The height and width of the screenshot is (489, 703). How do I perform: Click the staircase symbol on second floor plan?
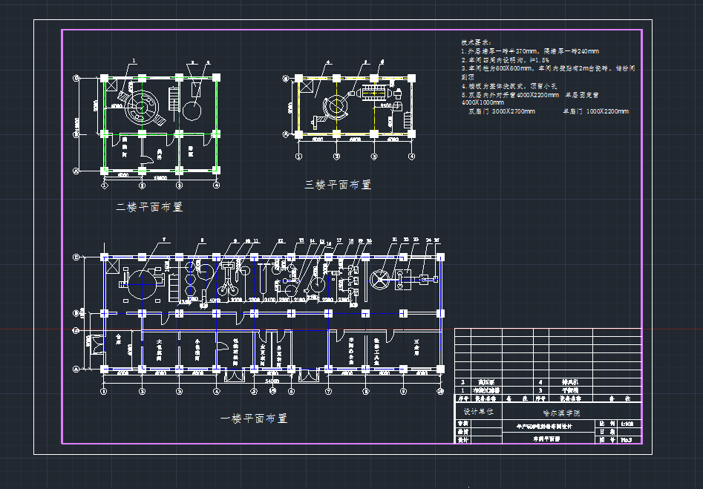tap(174, 100)
